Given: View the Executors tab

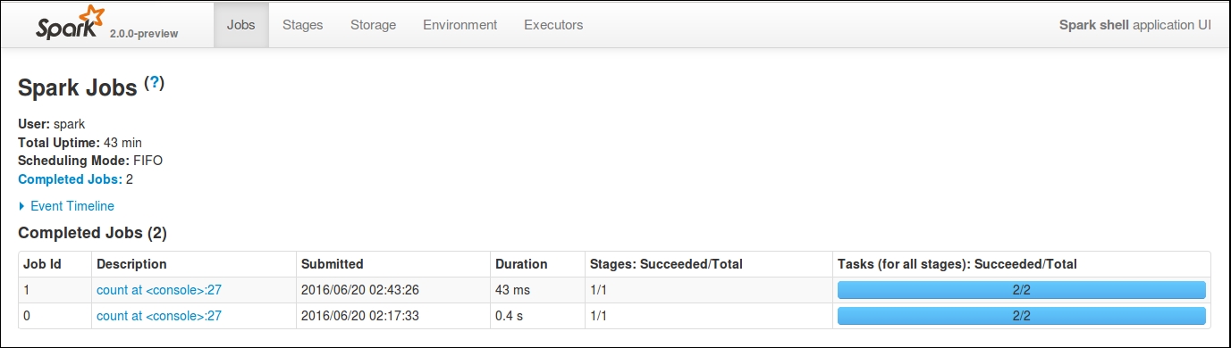Looking at the screenshot, I should 553,25.
